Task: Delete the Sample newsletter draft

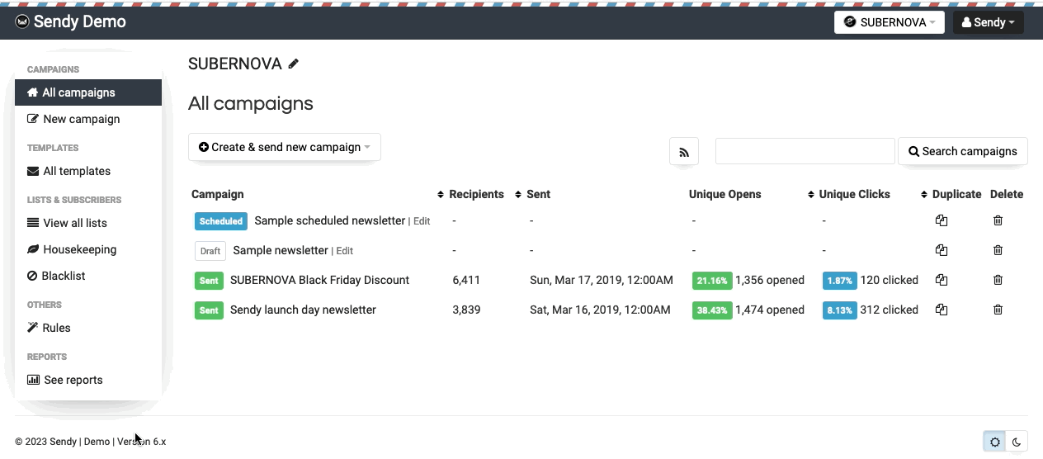Action: pos(998,250)
